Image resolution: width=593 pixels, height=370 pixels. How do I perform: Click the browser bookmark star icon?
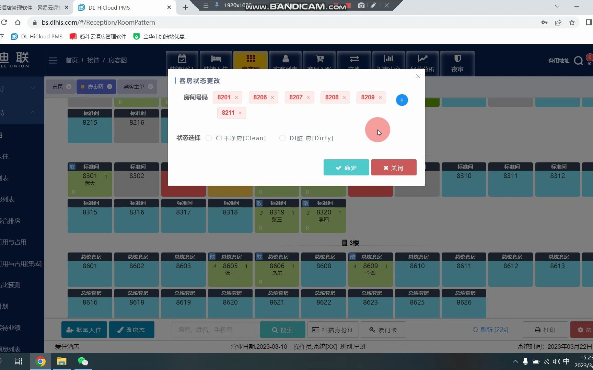pos(572,23)
